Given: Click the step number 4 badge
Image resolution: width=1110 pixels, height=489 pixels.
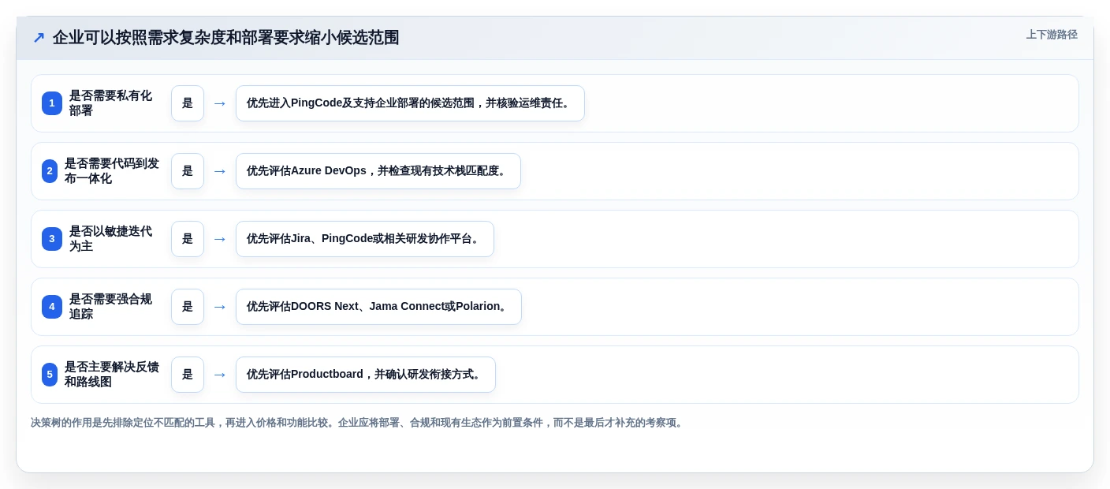Looking at the screenshot, I should 52,307.
